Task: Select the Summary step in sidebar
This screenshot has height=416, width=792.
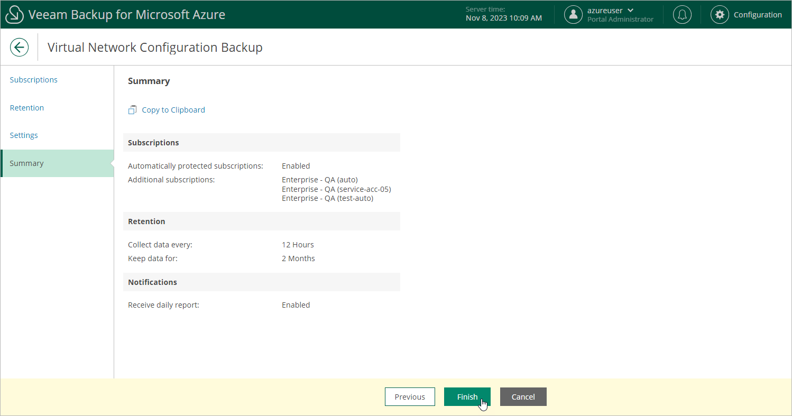Action: 26,163
